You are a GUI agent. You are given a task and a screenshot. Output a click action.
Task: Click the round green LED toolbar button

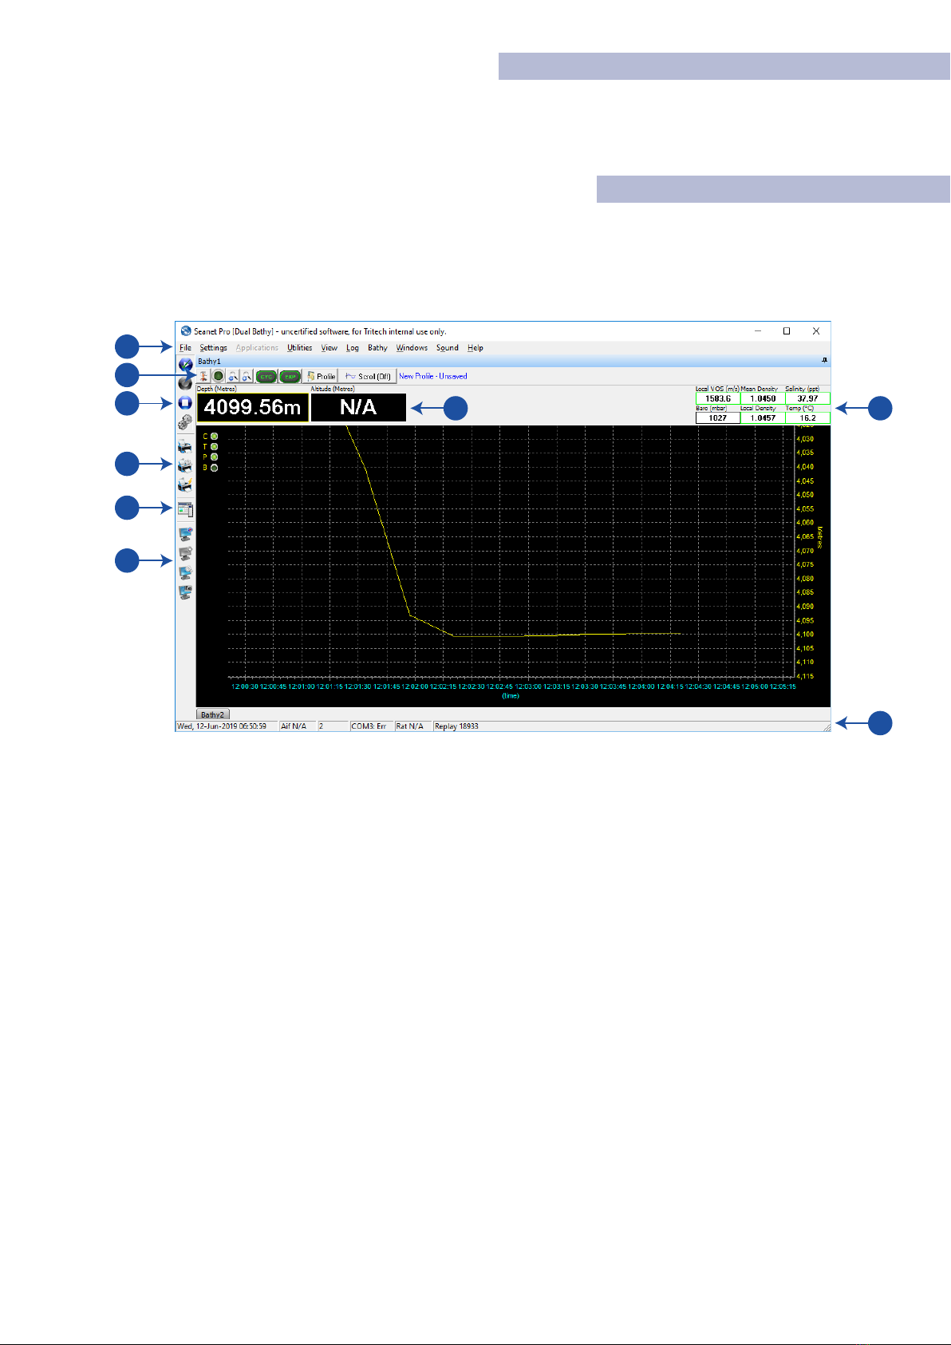pos(219,376)
